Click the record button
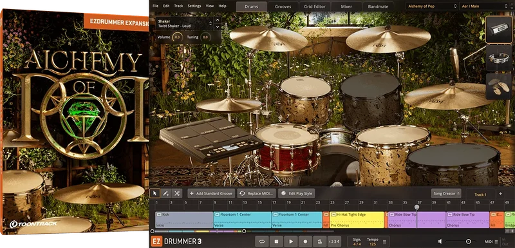Viewport: 515px width, 248px height. click(x=305, y=242)
